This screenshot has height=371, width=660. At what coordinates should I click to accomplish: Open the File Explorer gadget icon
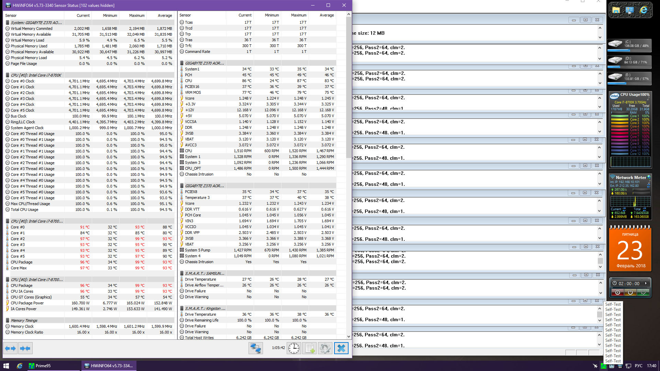(616, 10)
